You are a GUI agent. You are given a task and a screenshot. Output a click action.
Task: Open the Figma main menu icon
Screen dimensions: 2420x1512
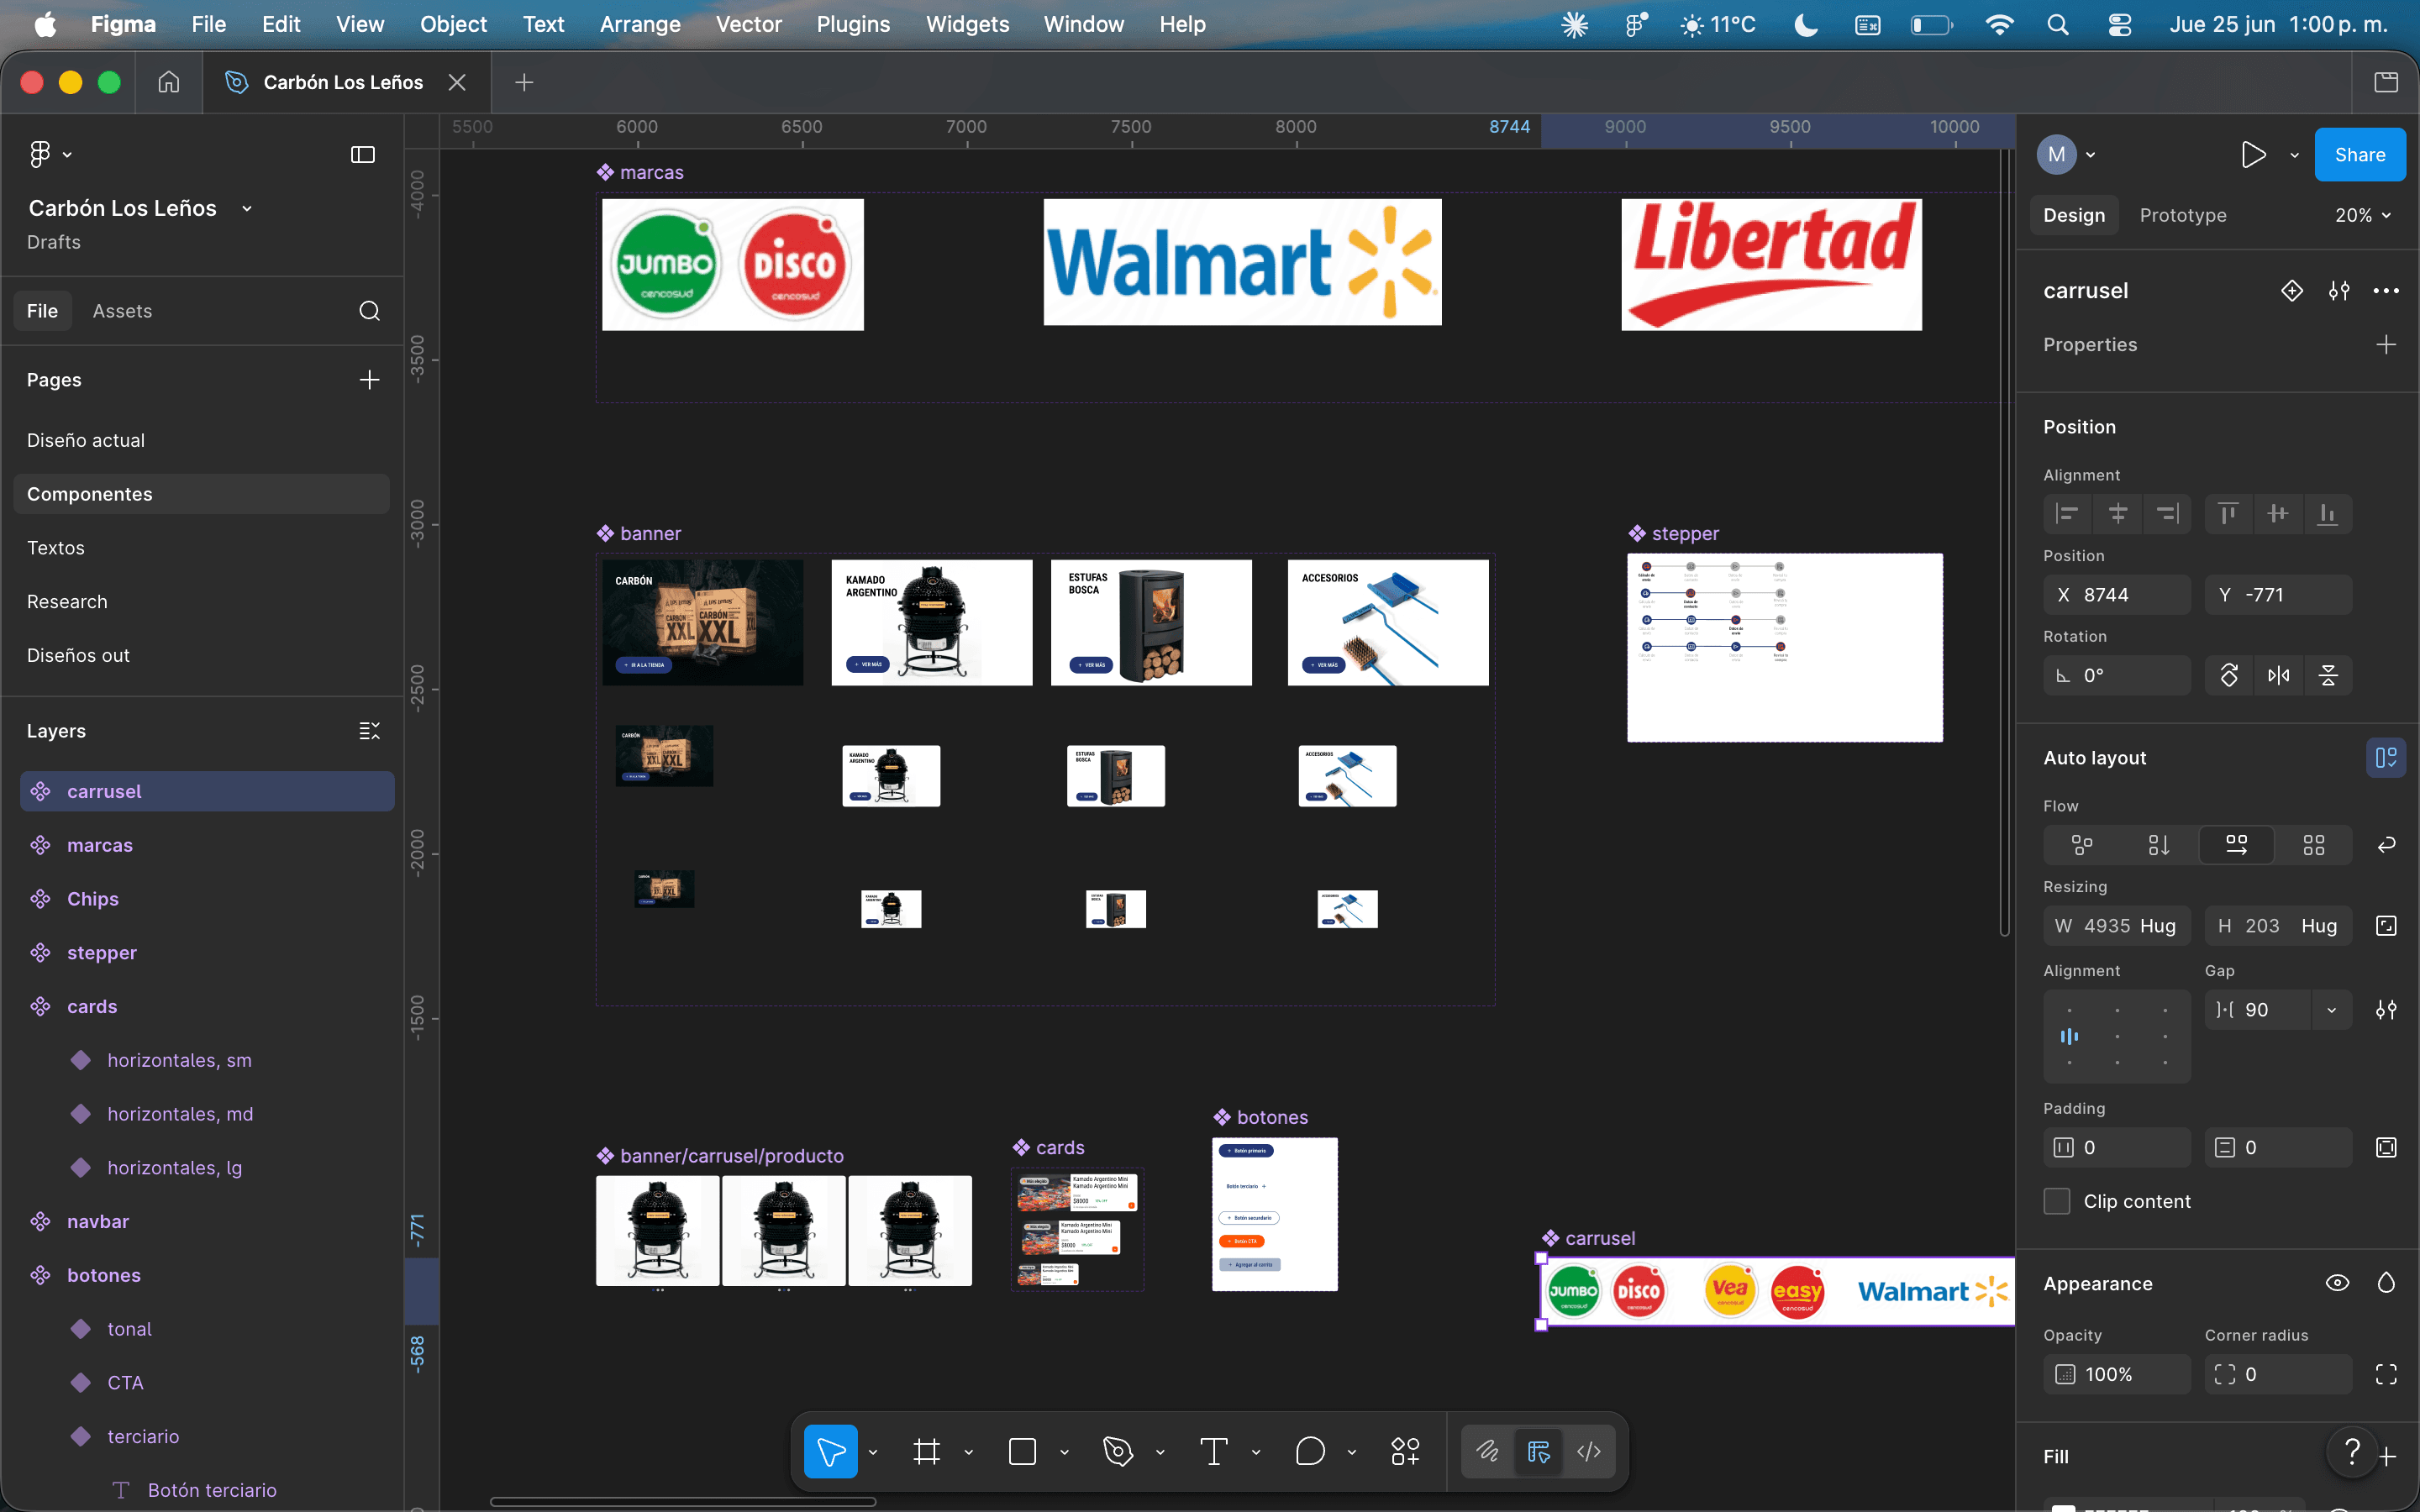(x=50, y=154)
